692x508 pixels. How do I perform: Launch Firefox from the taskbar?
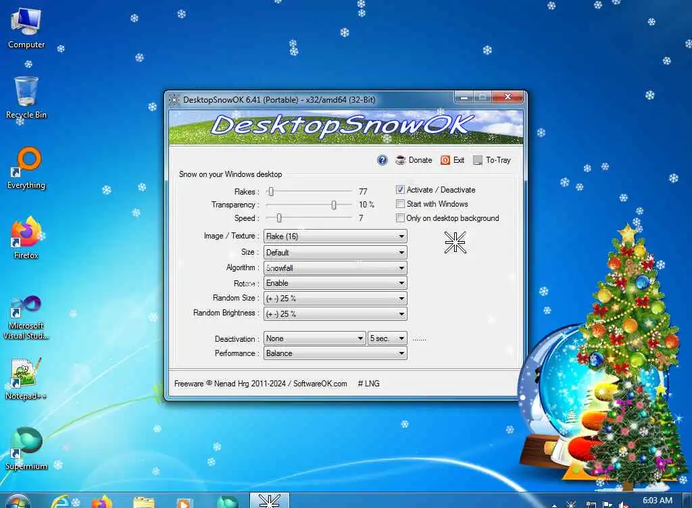pyautogui.click(x=102, y=501)
